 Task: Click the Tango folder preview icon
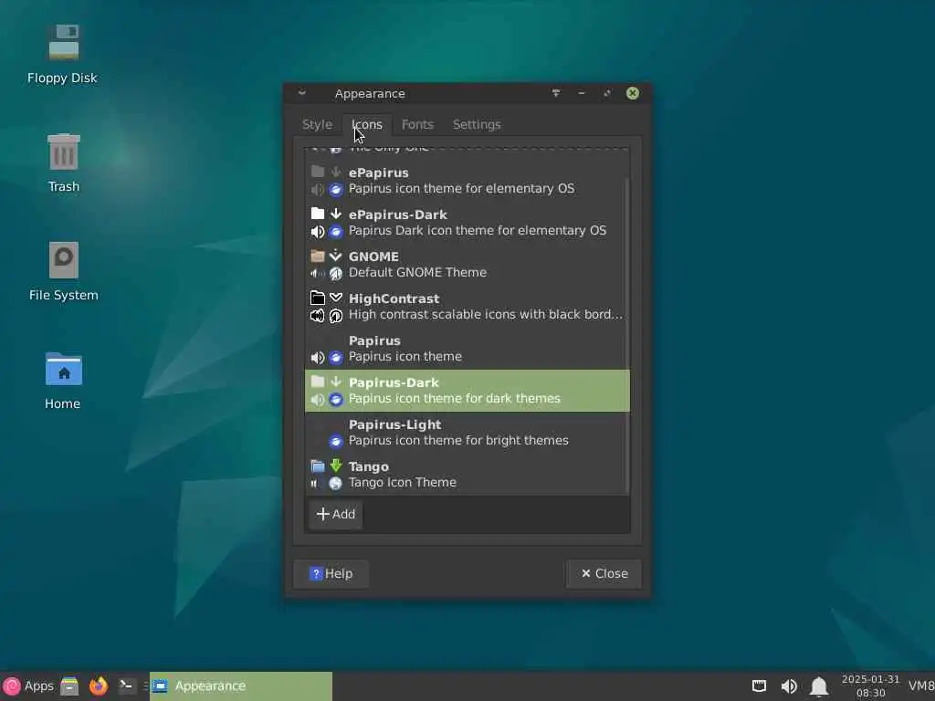(318, 466)
